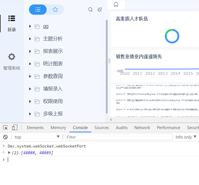Select the 权限使用 folder
199x185 pixels.
click(53, 101)
